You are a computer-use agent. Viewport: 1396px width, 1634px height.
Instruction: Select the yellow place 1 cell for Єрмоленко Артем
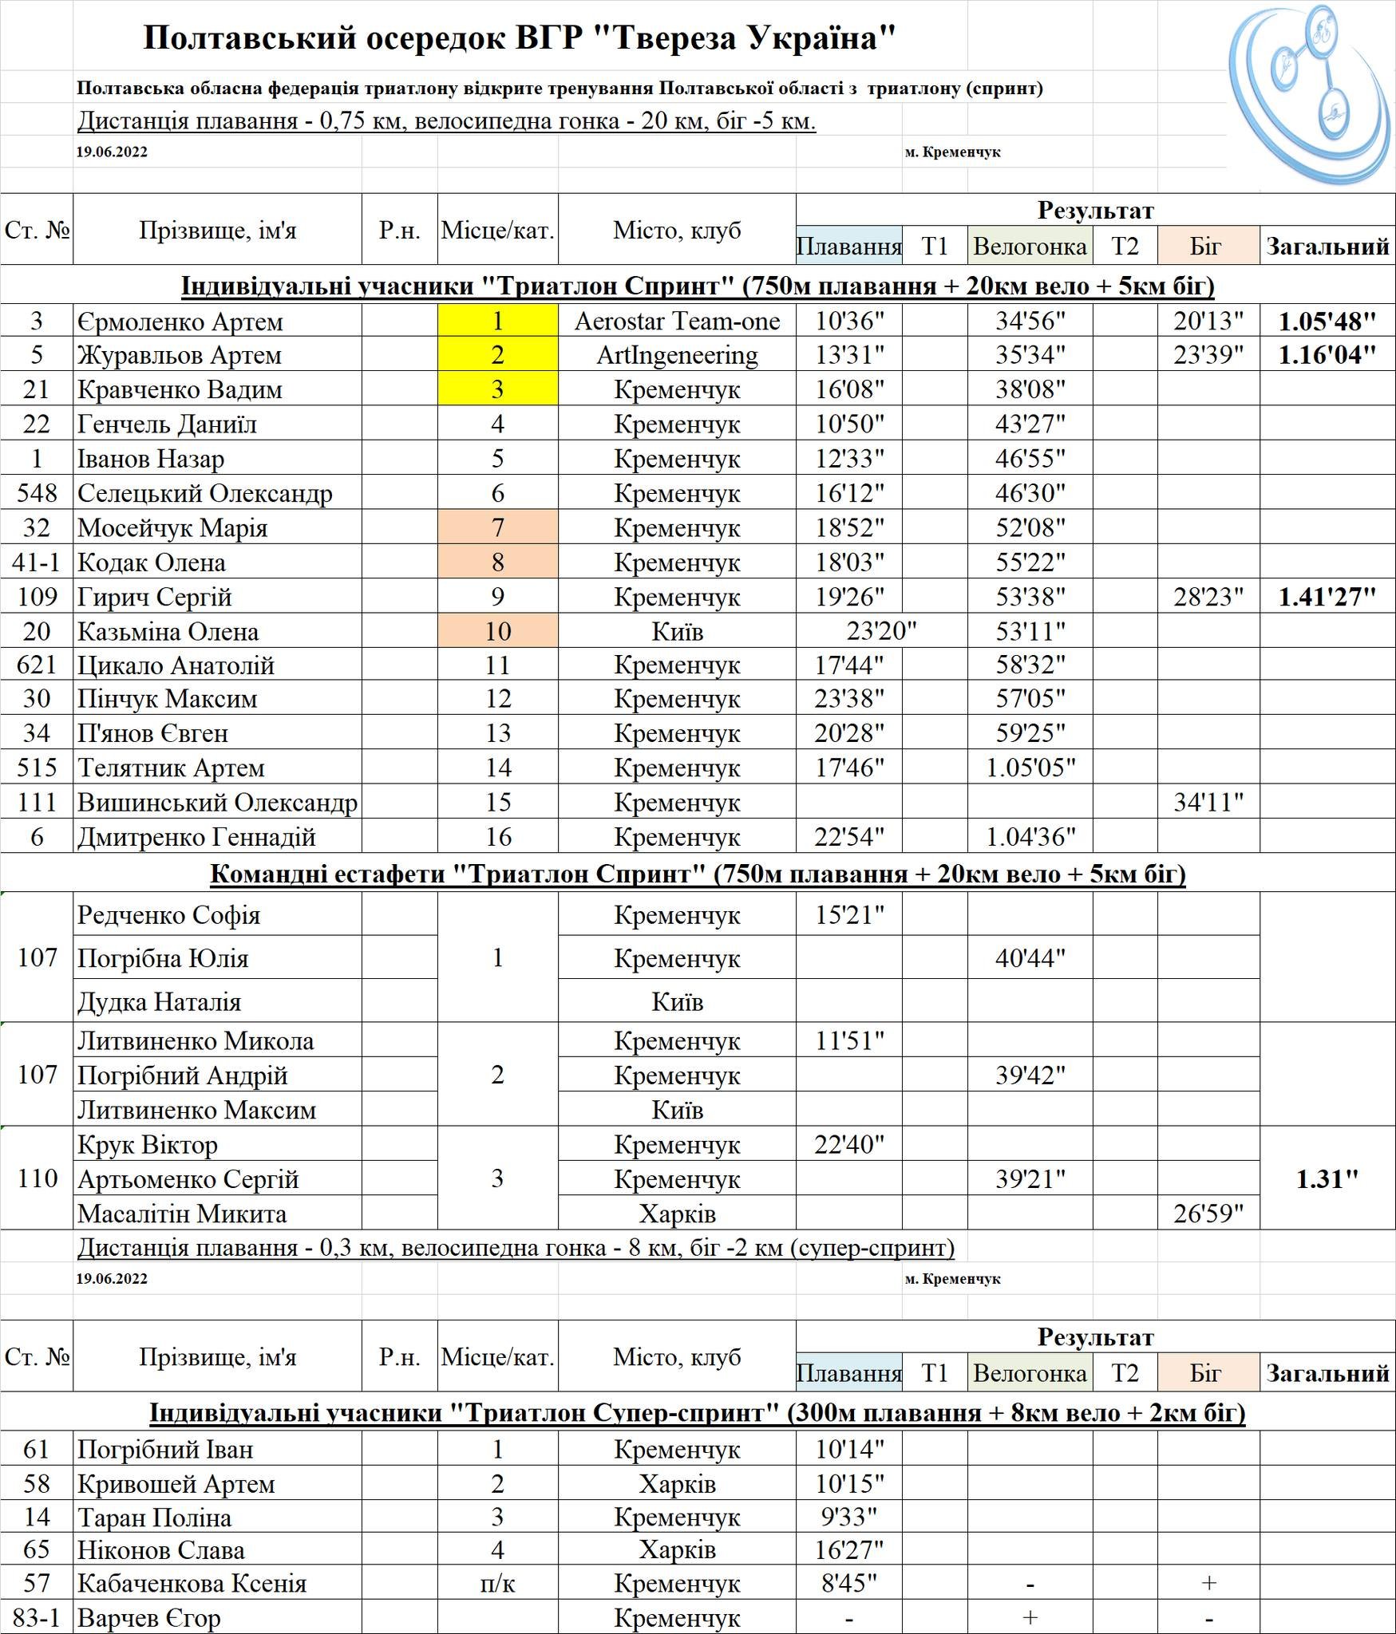497,321
